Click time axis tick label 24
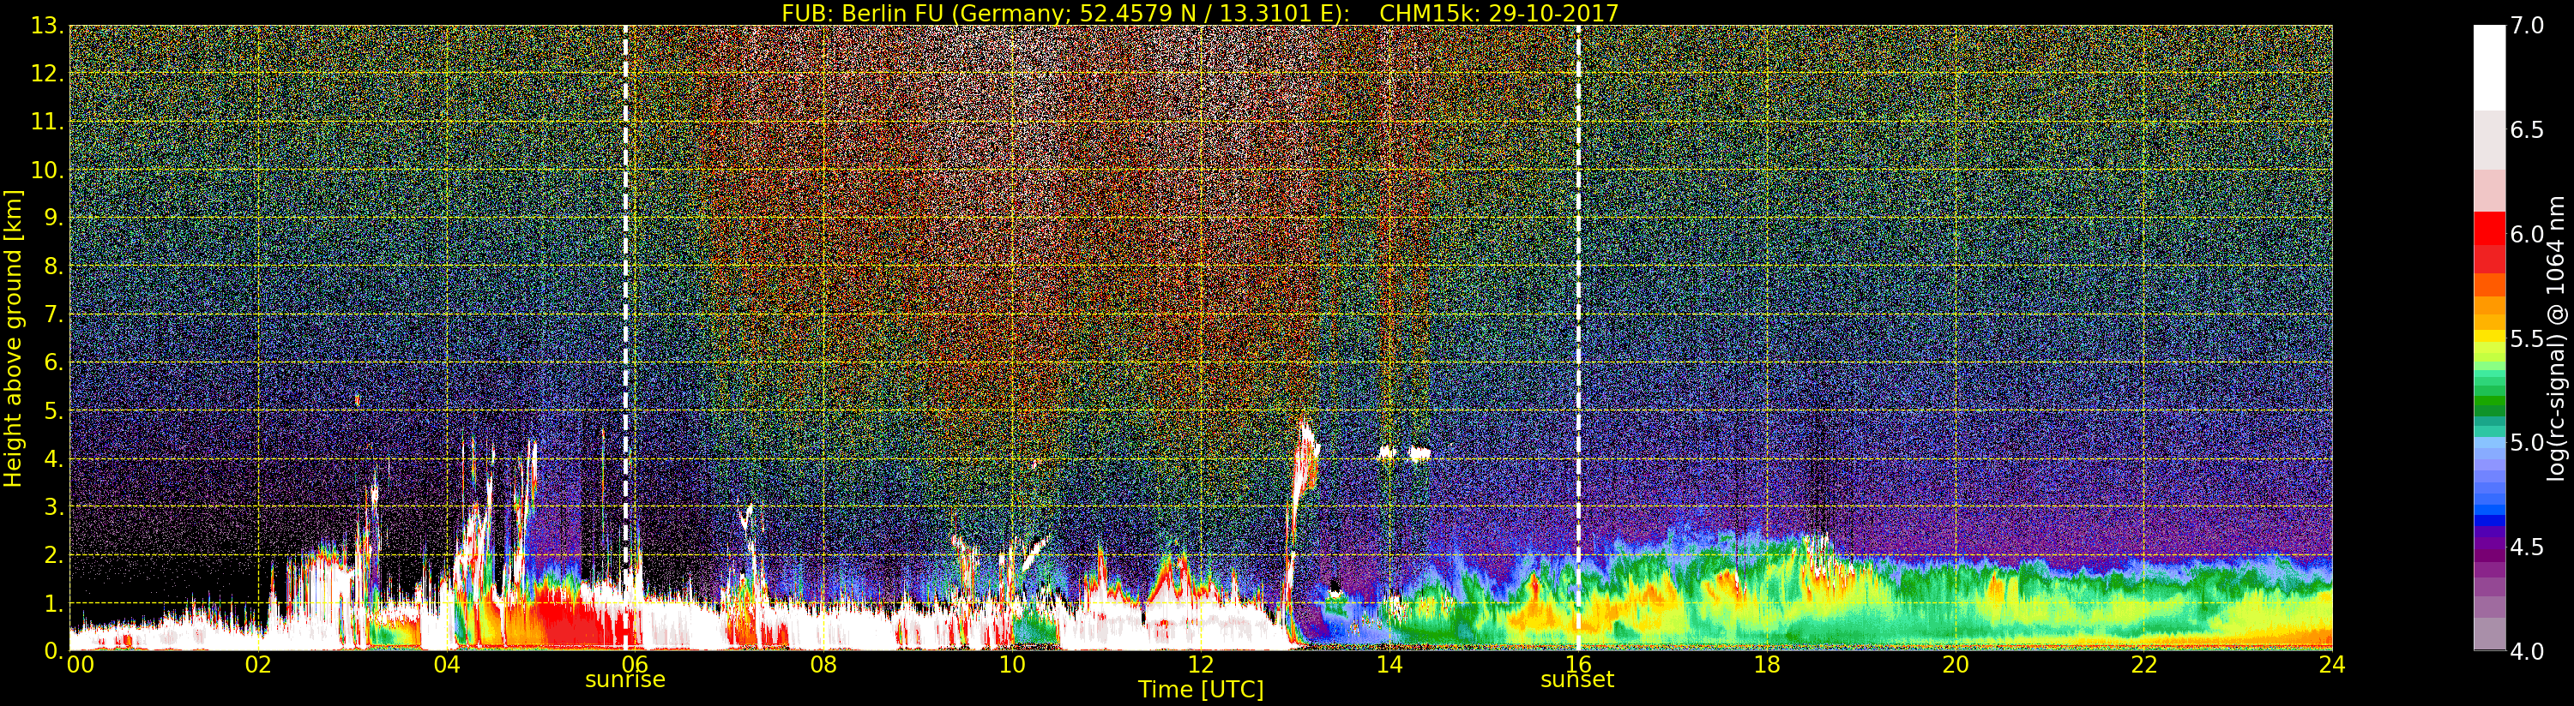 (2331, 664)
